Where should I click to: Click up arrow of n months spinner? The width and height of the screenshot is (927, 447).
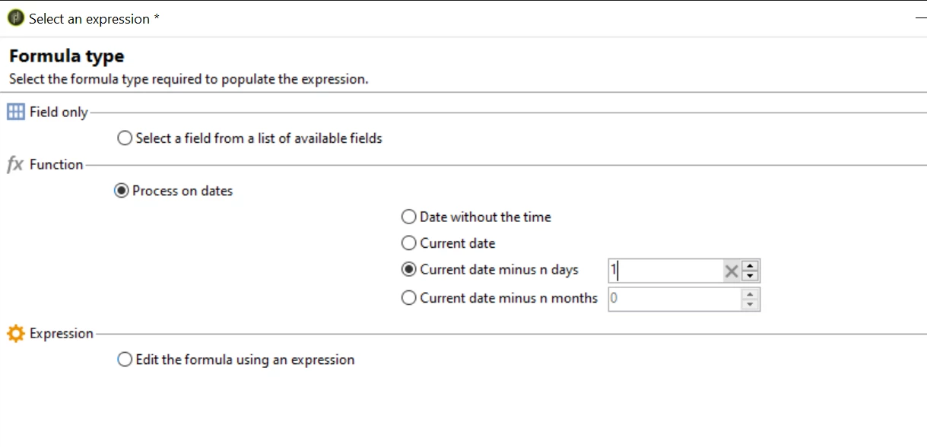pyautogui.click(x=751, y=293)
